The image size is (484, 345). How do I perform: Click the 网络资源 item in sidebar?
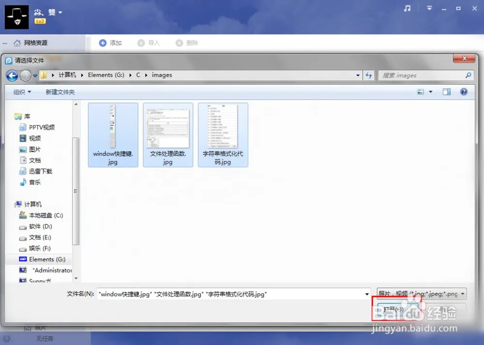pyautogui.click(x=36, y=43)
